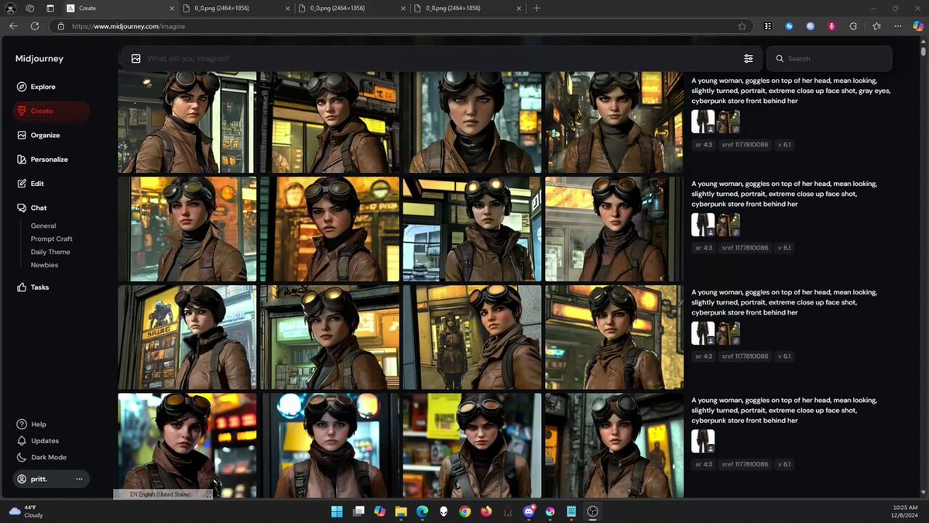Screen dimensions: 929x523
Task: Open the Tasks section
Action: coord(33,287)
